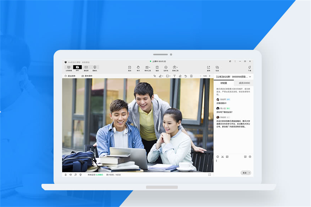Switch to the members (成员(9999)) tab
This screenshot has height=207, width=311.
pyautogui.click(x=244, y=83)
